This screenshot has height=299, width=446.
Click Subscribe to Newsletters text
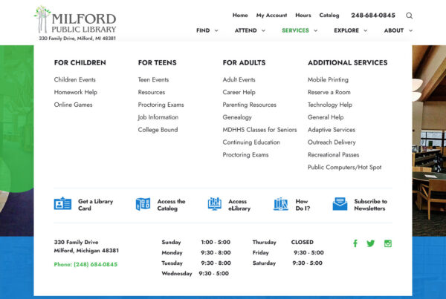click(x=370, y=205)
